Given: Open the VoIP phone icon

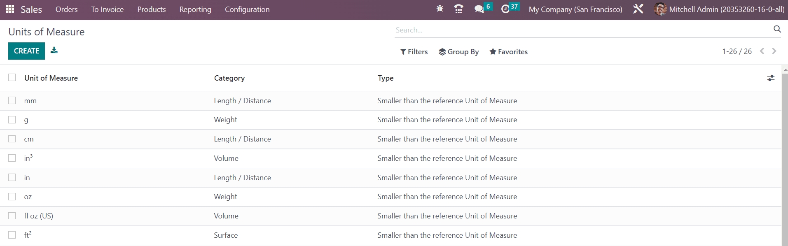Looking at the screenshot, I should [x=458, y=9].
